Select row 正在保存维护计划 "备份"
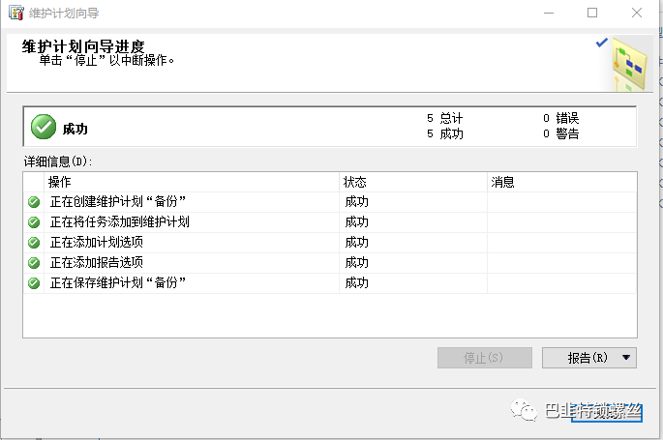 coord(330,283)
